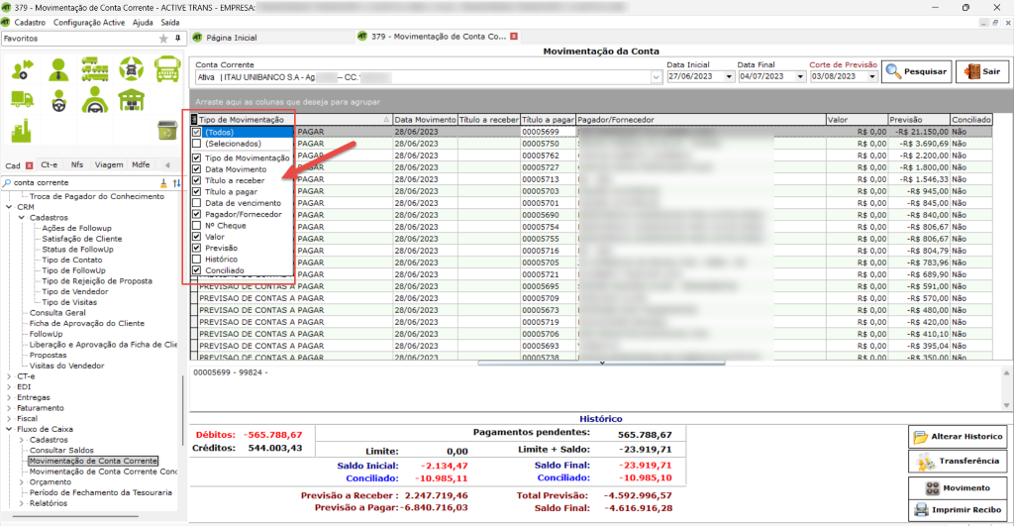The height and width of the screenshot is (526, 1014).
Task: Open the Data Inicial date dropdown
Action: point(729,76)
